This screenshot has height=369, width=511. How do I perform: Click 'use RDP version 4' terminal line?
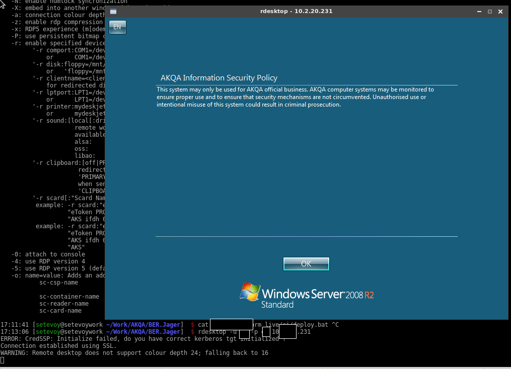point(48,261)
